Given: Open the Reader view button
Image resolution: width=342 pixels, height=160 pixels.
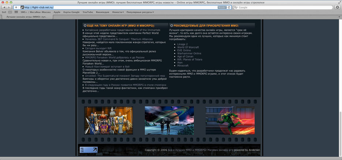Looking at the screenshot, I should click(222, 7).
